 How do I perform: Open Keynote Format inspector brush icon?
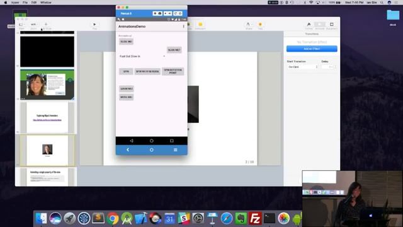click(309, 24)
